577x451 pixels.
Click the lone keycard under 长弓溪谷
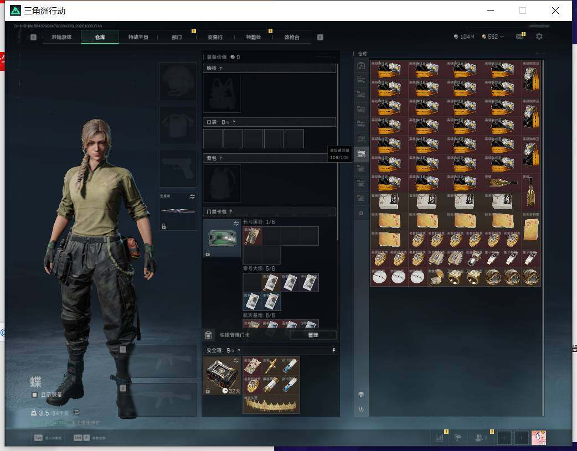click(253, 235)
